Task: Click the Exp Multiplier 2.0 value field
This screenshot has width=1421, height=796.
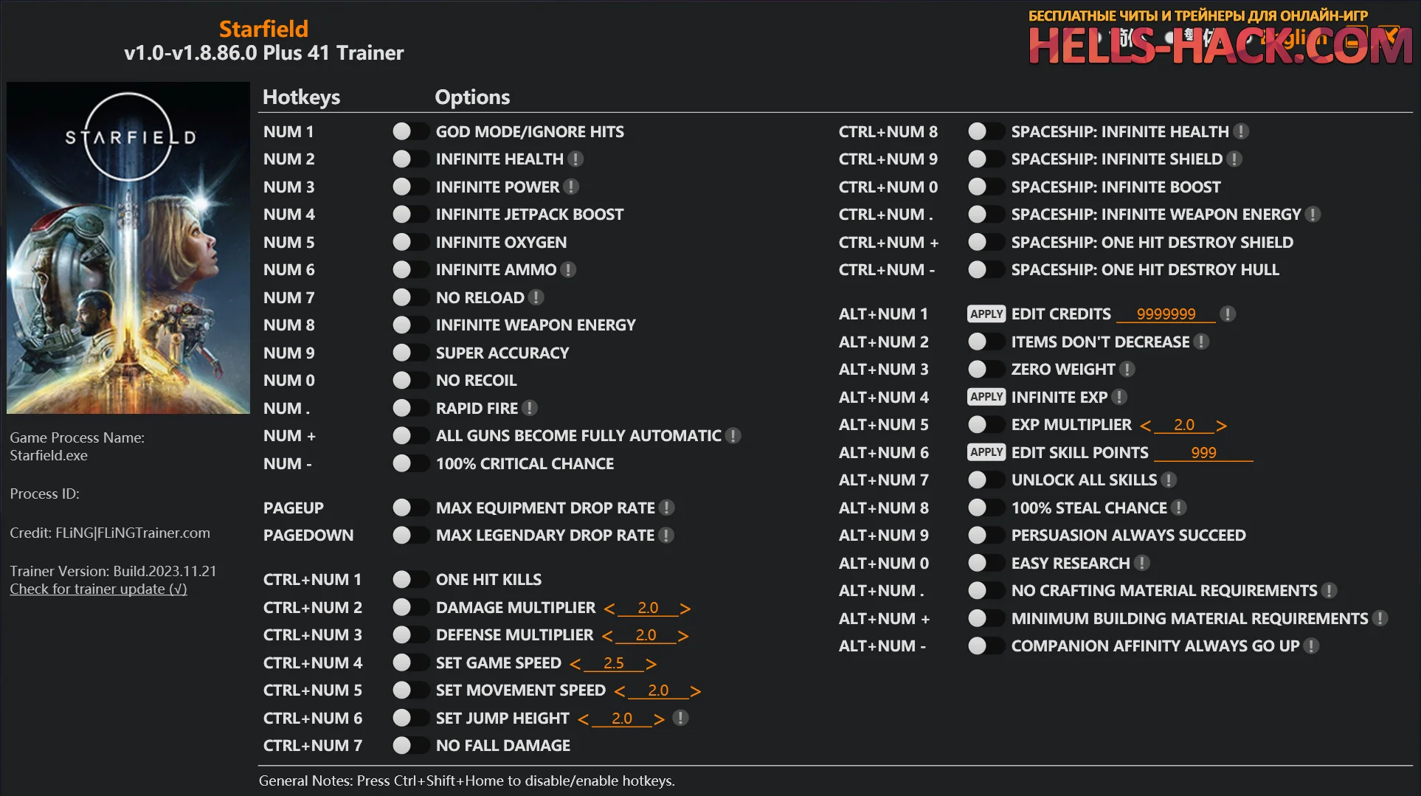Action: [1184, 425]
